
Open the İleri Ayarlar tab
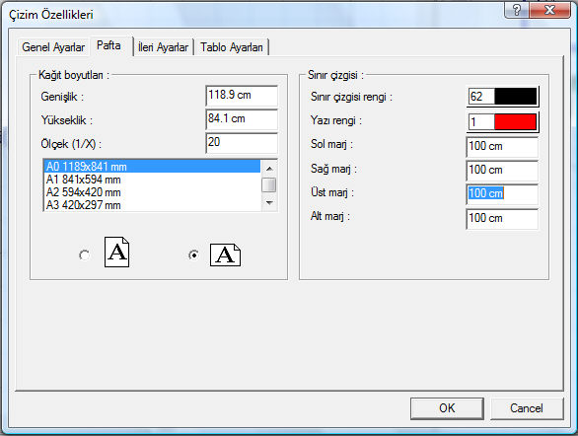(163, 47)
